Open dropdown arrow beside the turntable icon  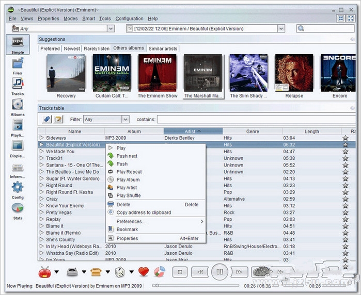[84, 272]
